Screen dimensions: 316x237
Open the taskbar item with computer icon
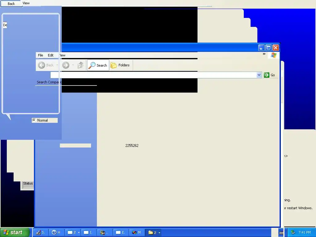pyautogui.click(x=105, y=232)
